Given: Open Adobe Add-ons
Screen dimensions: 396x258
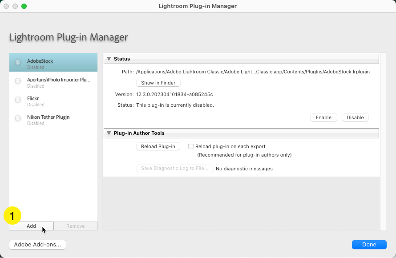Looking at the screenshot, I should (x=38, y=244).
